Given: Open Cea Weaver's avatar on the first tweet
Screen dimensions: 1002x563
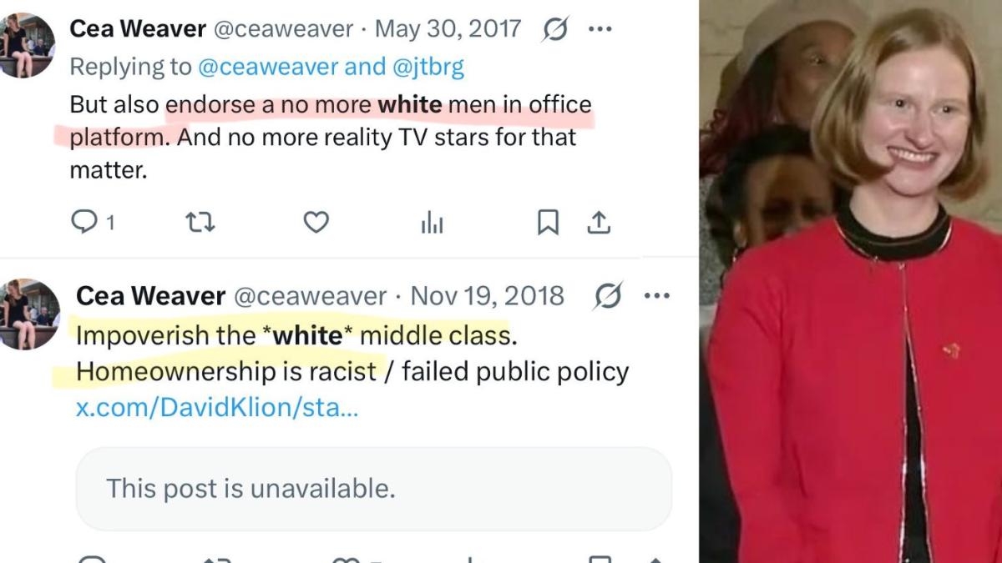Looking at the screenshot, I should (25, 46).
